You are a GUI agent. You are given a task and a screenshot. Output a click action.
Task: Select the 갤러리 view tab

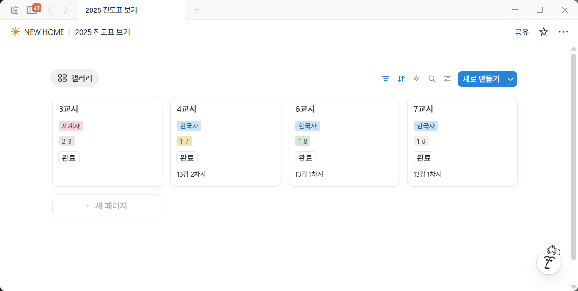75,78
